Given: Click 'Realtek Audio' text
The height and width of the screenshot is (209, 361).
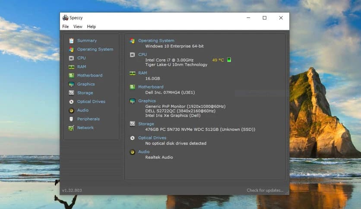Looking at the screenshot, I should point(159,158).
